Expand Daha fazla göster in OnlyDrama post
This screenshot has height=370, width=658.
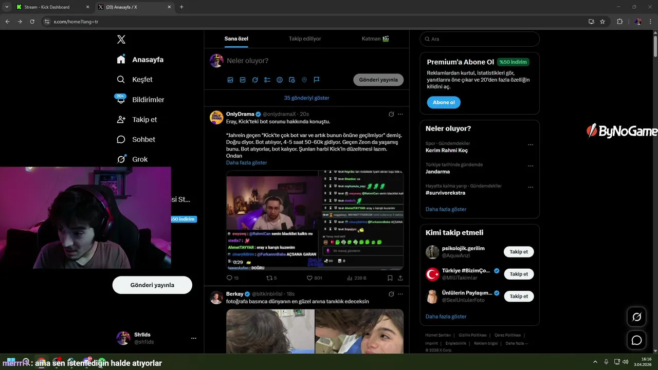246,162
